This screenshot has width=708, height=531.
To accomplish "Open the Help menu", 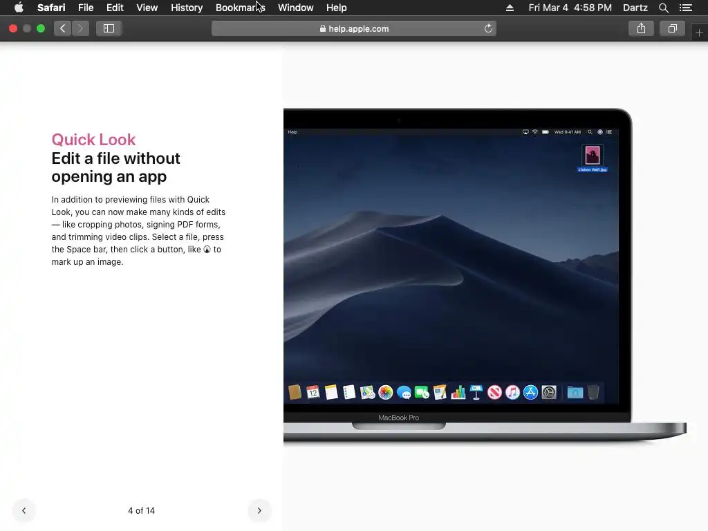I will tap(337, 8).
